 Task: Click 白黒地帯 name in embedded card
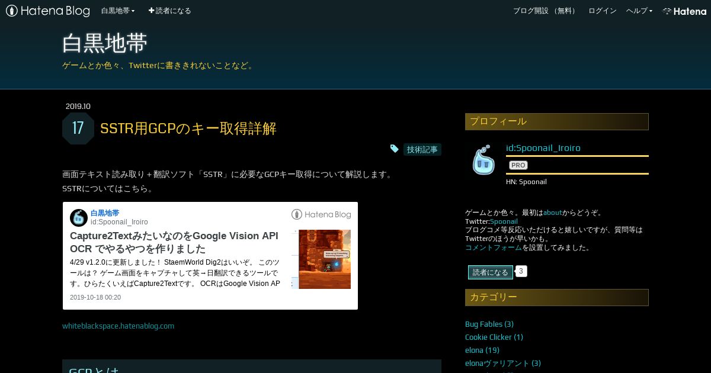pos(105,213)
